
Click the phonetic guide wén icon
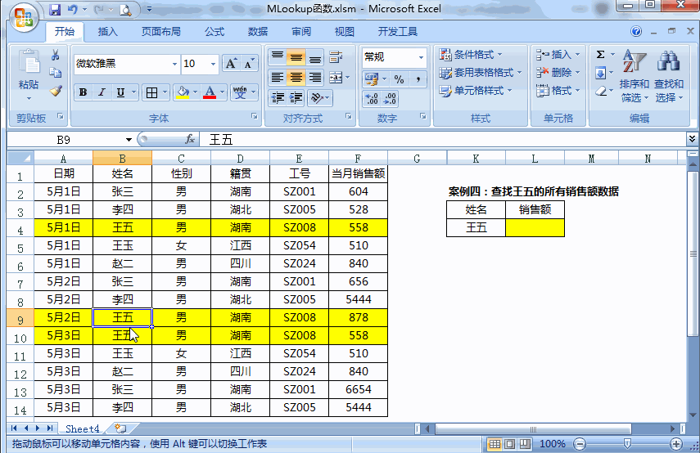240,92
